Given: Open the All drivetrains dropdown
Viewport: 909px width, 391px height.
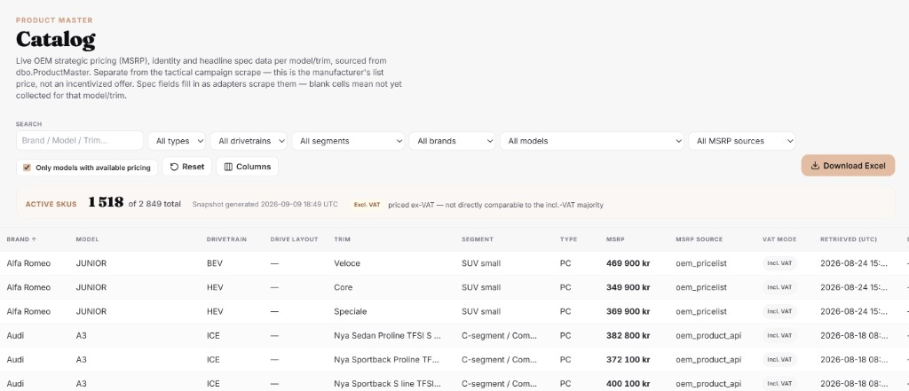Looking at the screenshot, I should (x=249, y=141).
